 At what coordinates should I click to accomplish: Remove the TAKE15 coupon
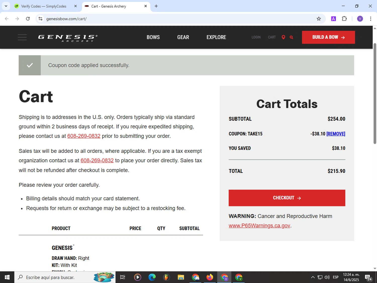pos(336,134)
